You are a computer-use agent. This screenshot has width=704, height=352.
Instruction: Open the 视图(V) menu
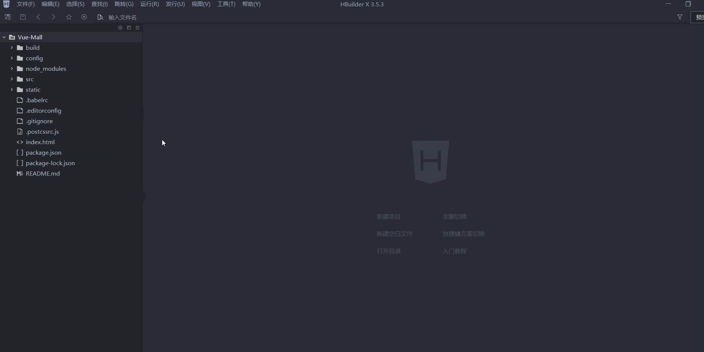(x=201, y=4)
